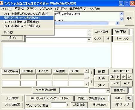Screen dimensions: 135x110
Task: Click the Ch button
Action: 130,77
